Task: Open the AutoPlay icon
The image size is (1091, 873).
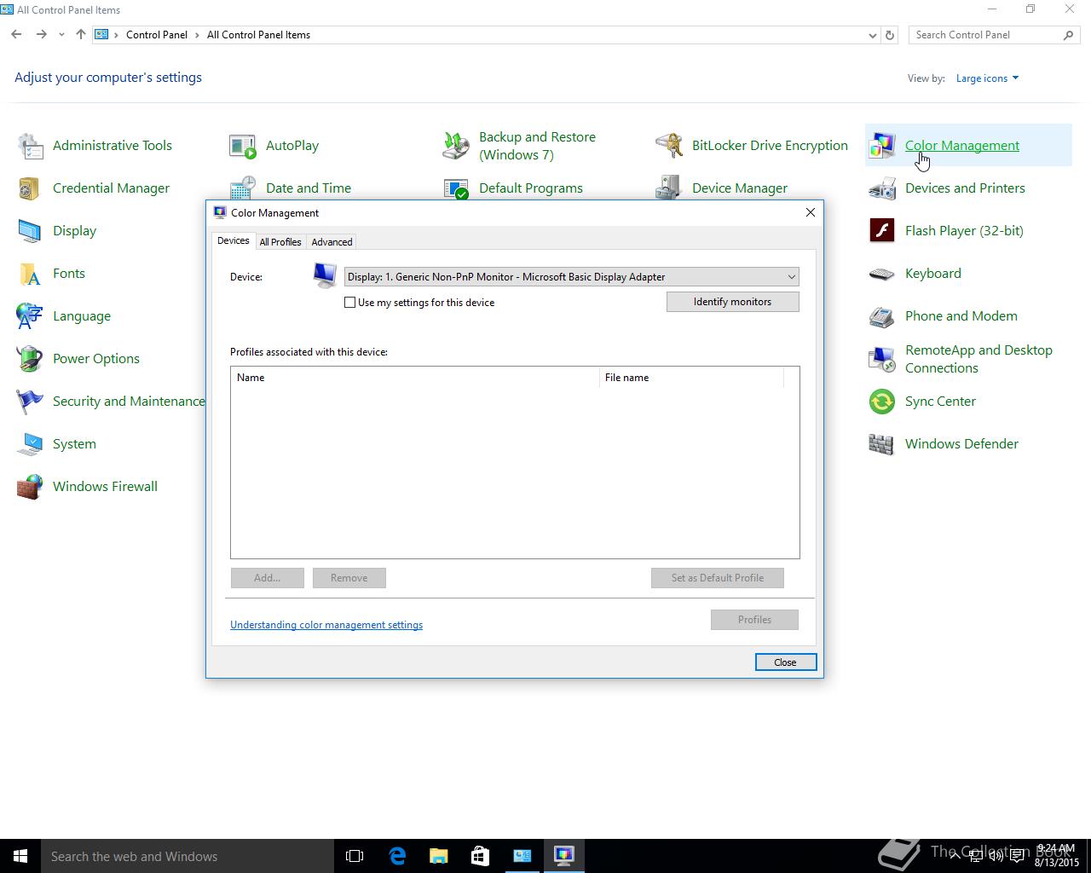Action: point(243,146)
